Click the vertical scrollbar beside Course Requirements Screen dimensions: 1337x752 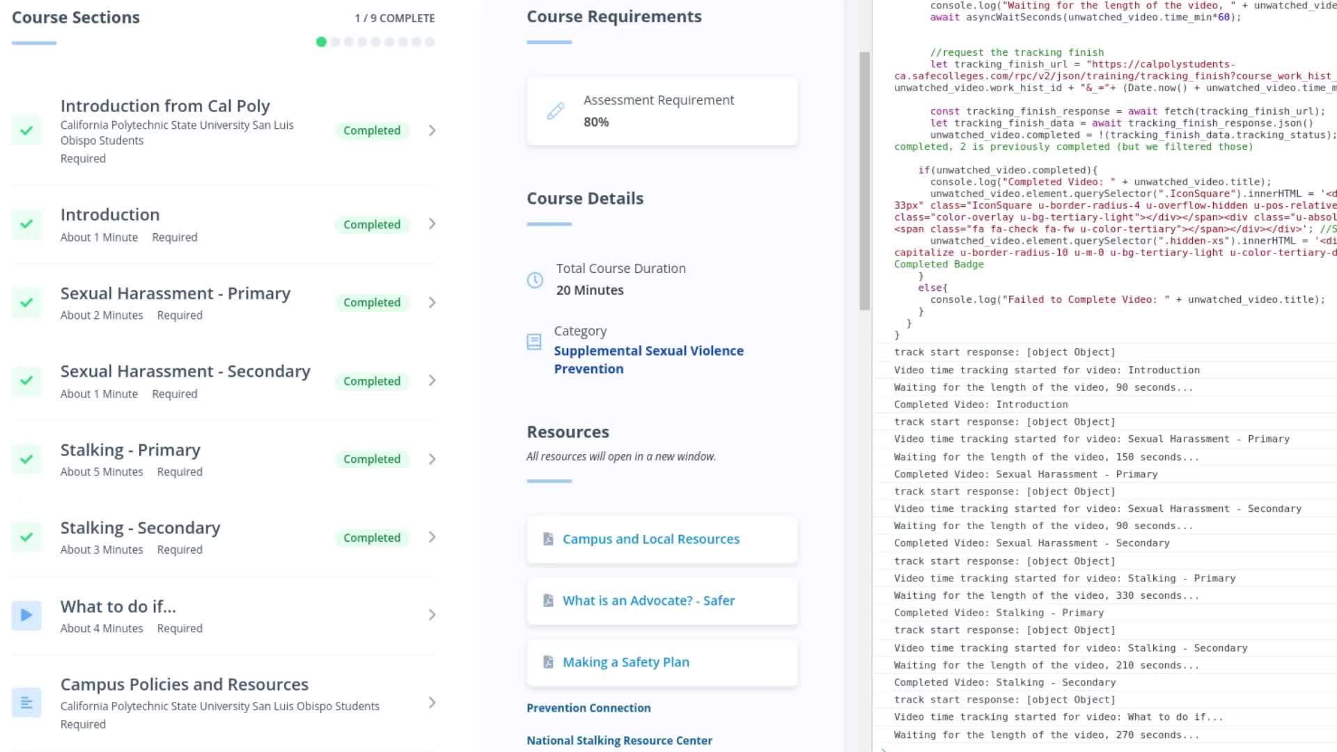pos(864,181)
